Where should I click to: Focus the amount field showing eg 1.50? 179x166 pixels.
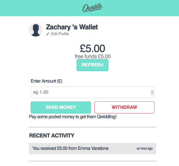pyautogui.click(x=93, y=92)
